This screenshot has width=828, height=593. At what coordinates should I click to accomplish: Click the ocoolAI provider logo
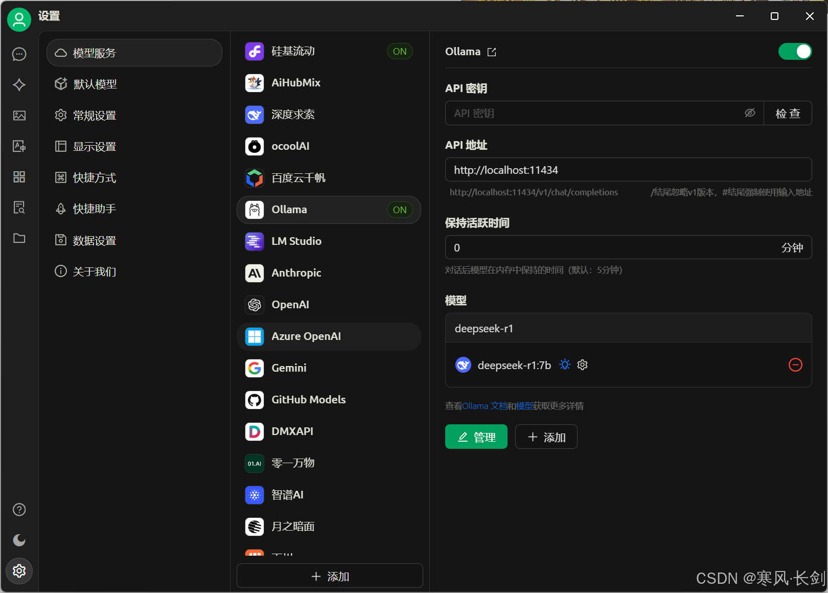pyautogui.click(x=255, y=146)
